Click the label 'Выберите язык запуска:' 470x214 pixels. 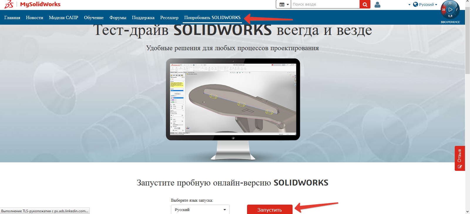pyautogui.click(x=192, y=200)
